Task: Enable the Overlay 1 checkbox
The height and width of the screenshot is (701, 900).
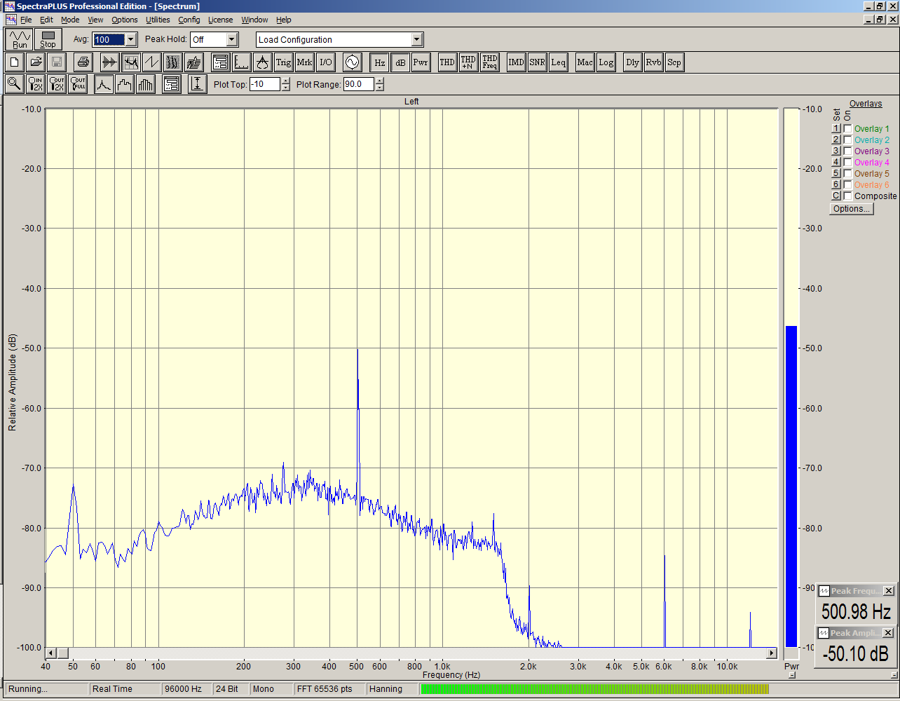Action: 848,129
